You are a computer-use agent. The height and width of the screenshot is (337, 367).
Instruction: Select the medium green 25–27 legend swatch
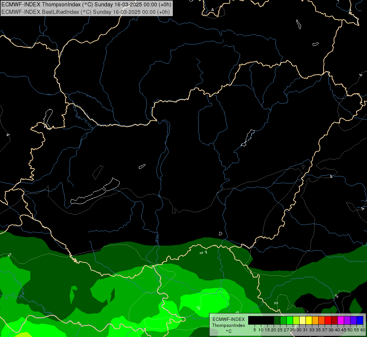point(283,321)
